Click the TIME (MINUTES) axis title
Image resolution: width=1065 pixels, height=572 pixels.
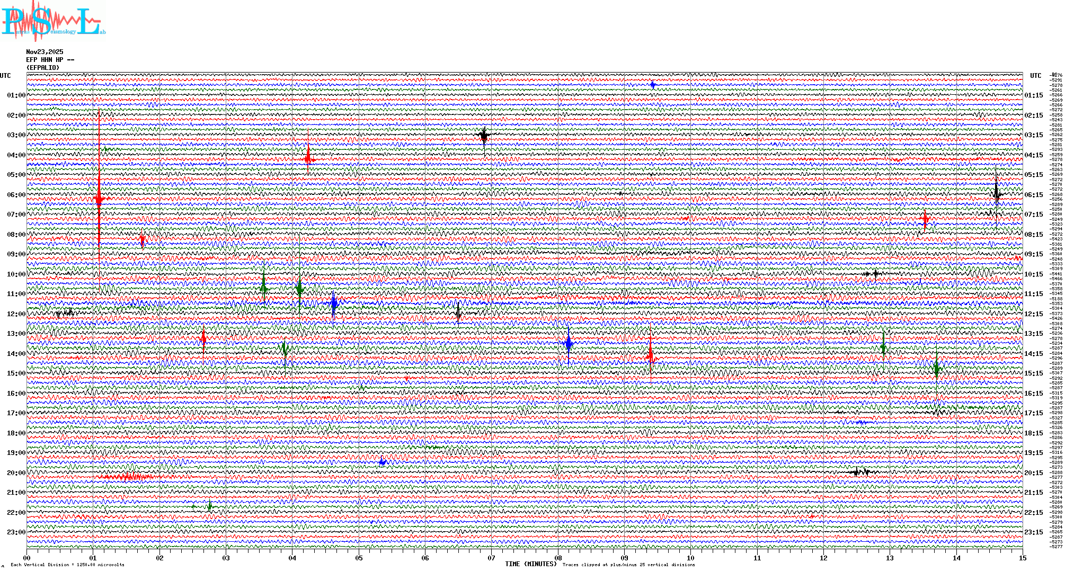point(531,564)
